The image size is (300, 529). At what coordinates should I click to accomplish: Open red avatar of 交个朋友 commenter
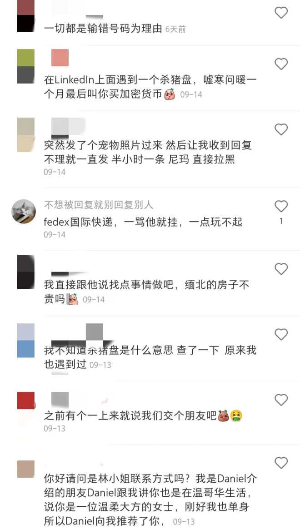(25, 400)
